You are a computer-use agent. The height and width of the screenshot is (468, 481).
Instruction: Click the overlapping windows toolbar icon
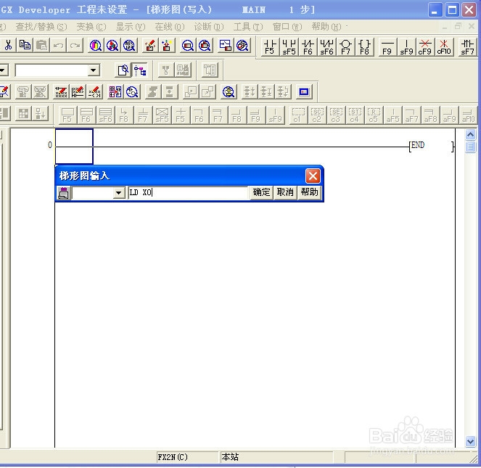[x=226, y=46]
